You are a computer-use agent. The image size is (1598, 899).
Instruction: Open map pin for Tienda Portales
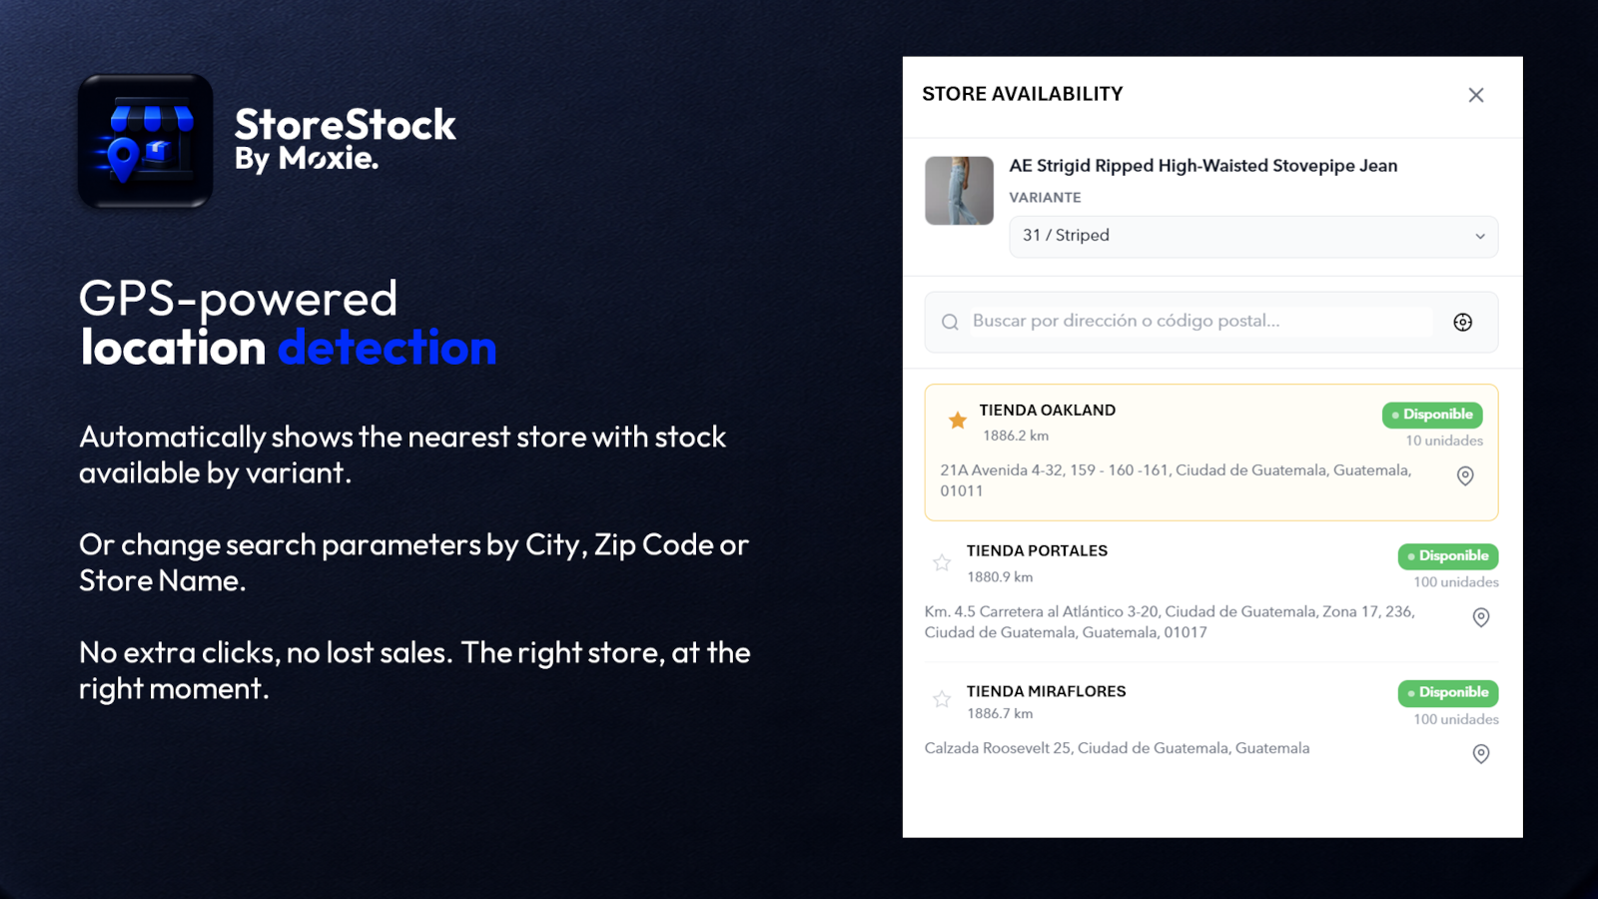[x=1481, y=617]
